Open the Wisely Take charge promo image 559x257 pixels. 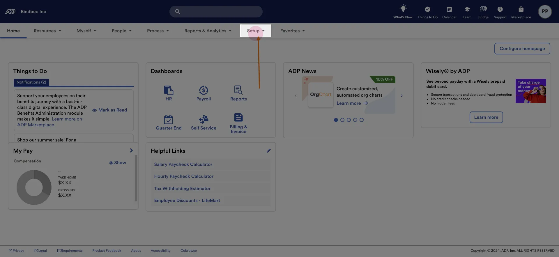[x=531, y=91]
